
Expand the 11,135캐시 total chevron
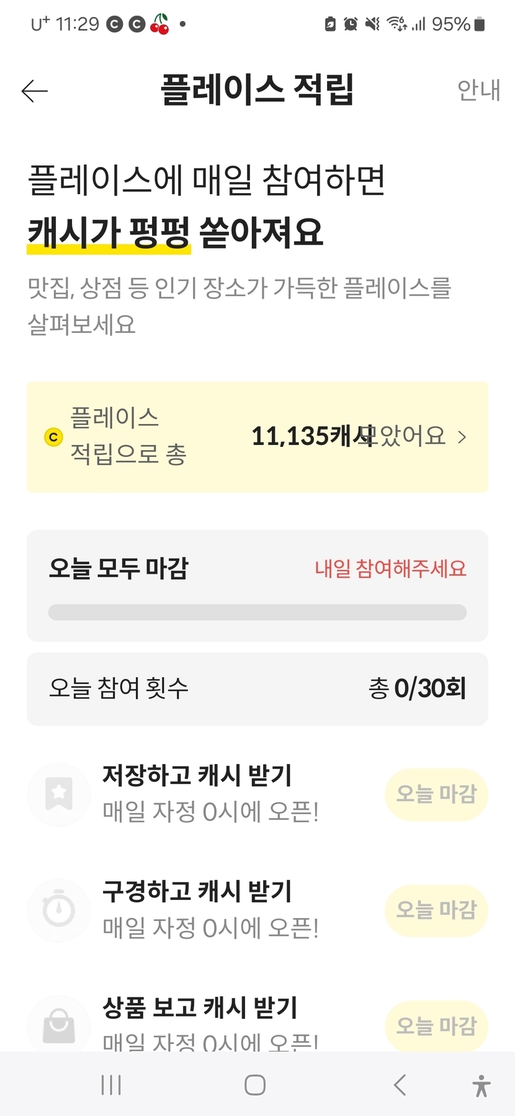pos(462,437)
